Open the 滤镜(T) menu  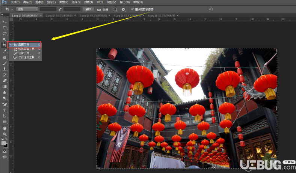[88, 2]
